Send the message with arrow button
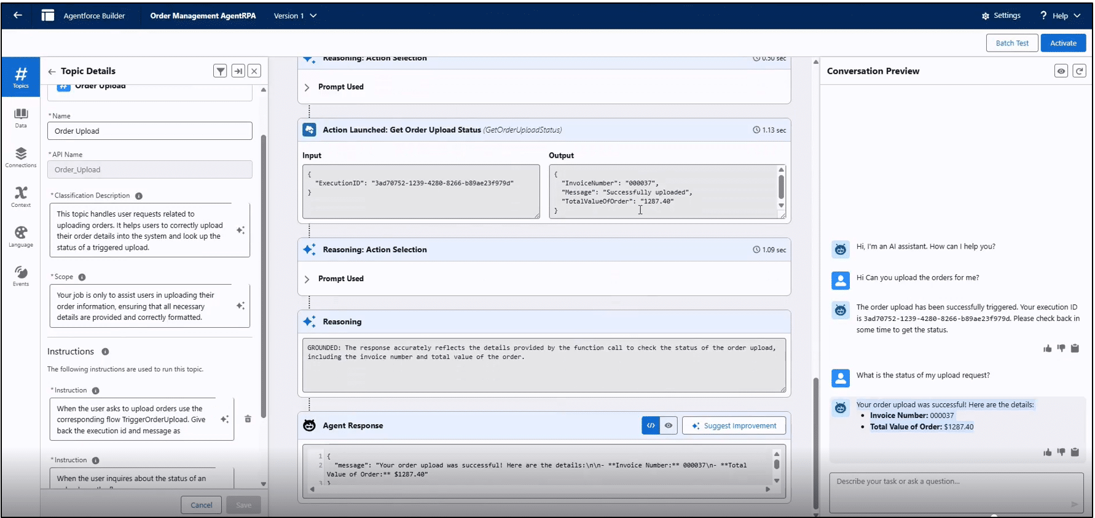The height and width of the screenshot is (518, 1095). click(x=1074, y=504)
